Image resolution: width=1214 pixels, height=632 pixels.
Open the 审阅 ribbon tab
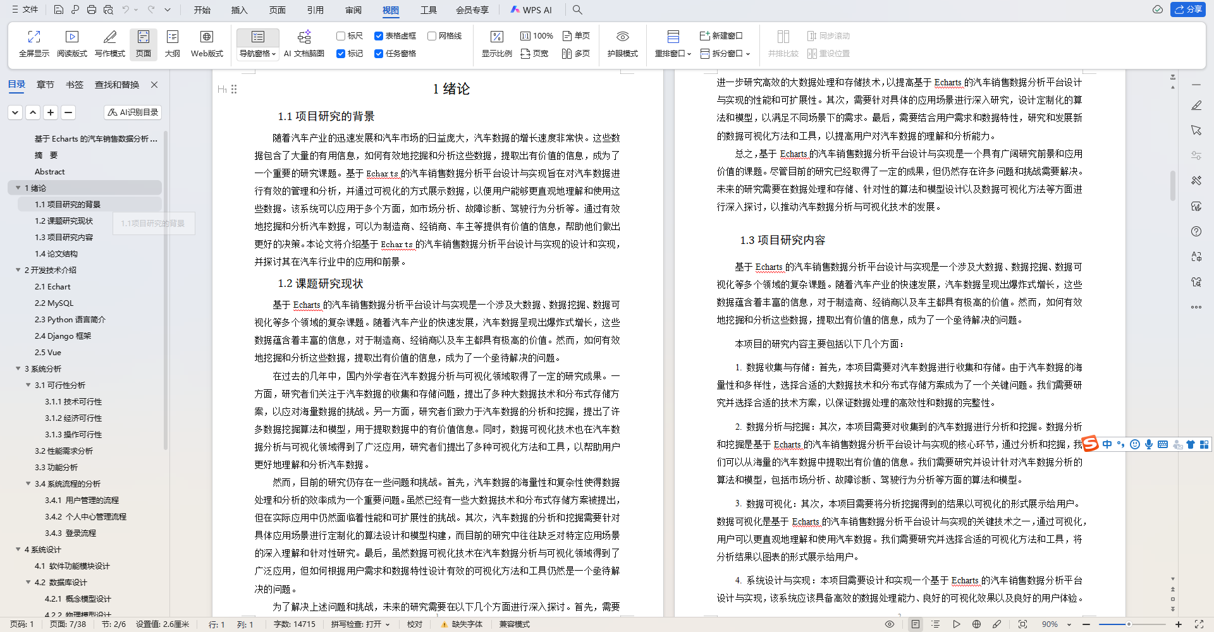tap(353, 9)
